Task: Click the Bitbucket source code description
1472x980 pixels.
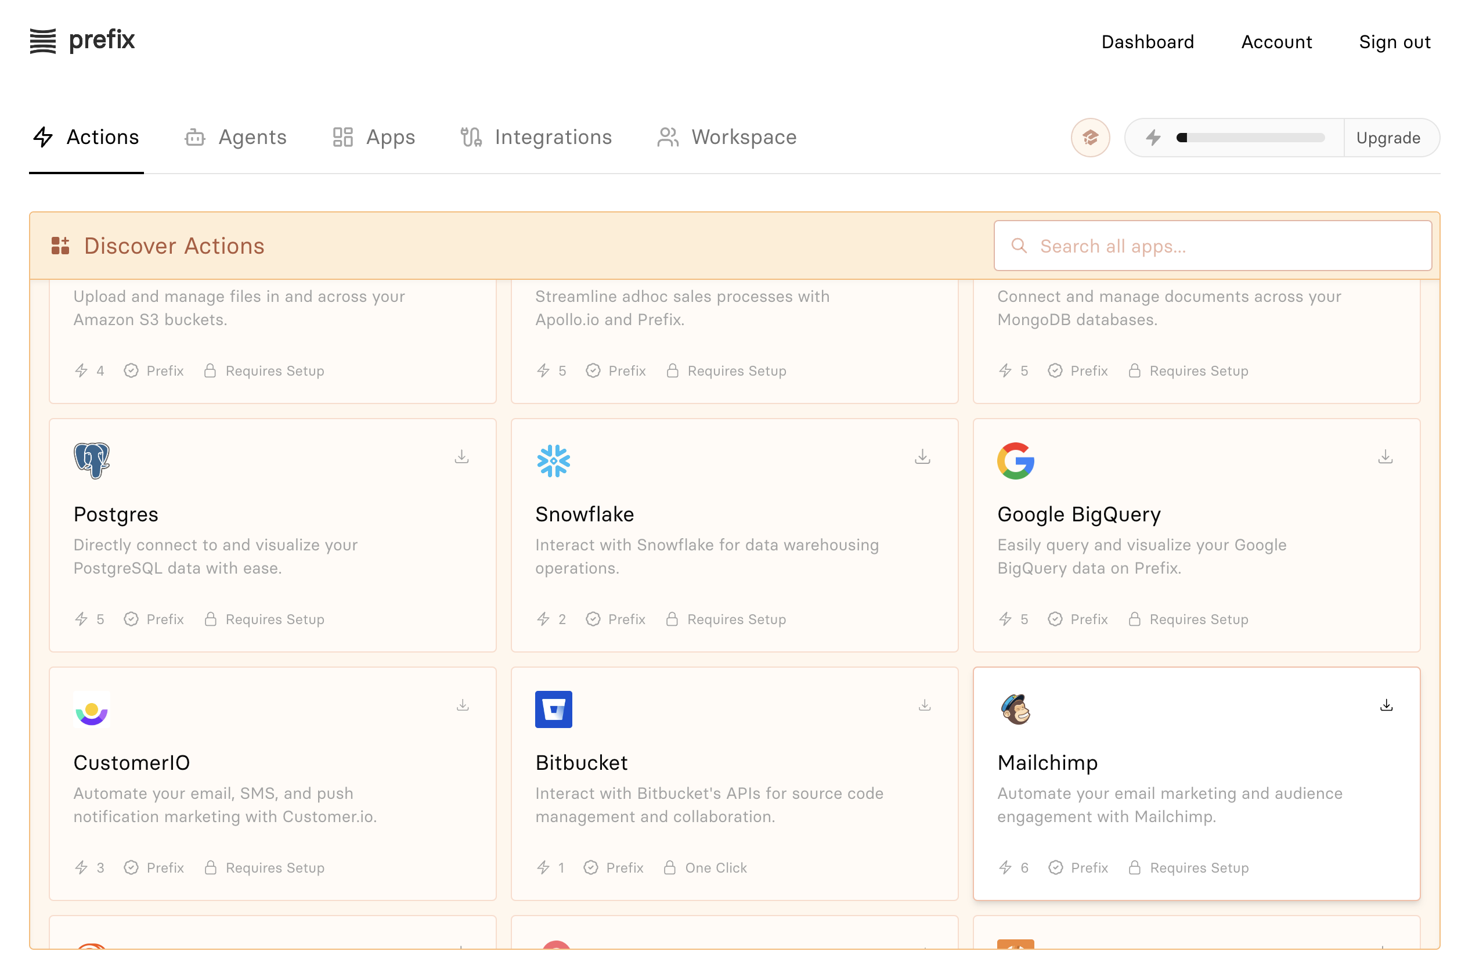Action: (x=709, y=805)
